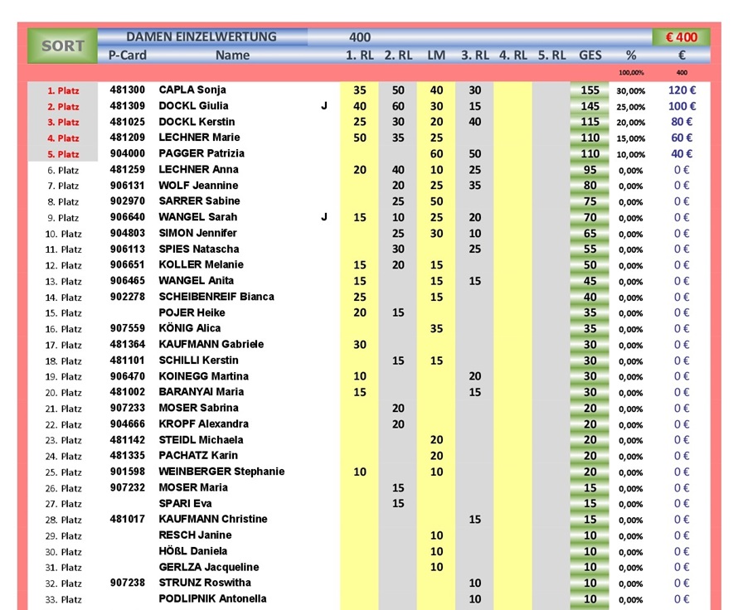
Task: Select the name DOCKL Kerstin
Action: pos(197,122)
